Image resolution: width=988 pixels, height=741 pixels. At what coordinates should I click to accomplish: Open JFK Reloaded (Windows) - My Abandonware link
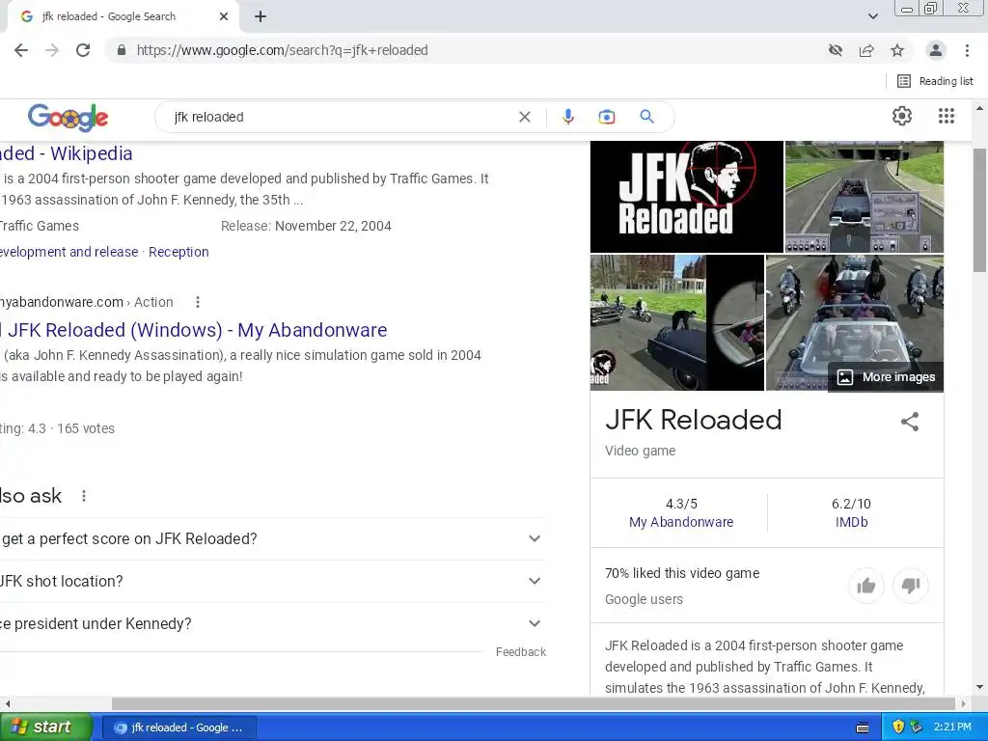pos(193,330)
